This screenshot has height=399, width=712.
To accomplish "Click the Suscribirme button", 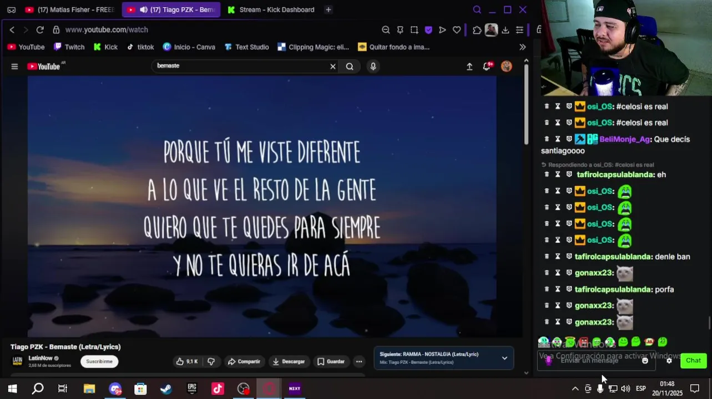I will pos(99,361).
